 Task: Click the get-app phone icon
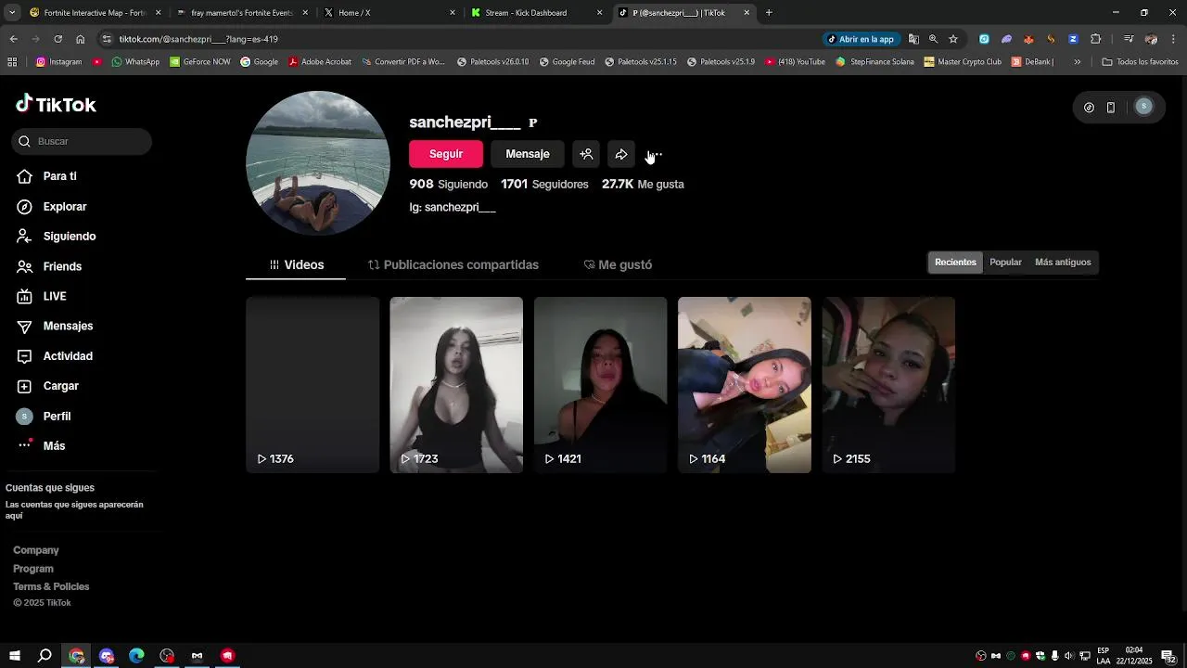(1111, 107)
